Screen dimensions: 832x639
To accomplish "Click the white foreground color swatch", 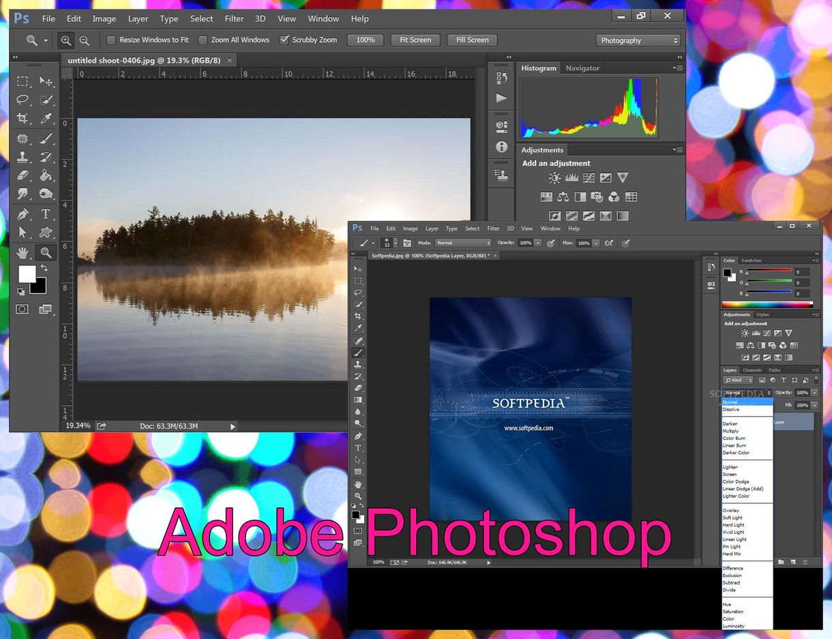I will 27,274.
